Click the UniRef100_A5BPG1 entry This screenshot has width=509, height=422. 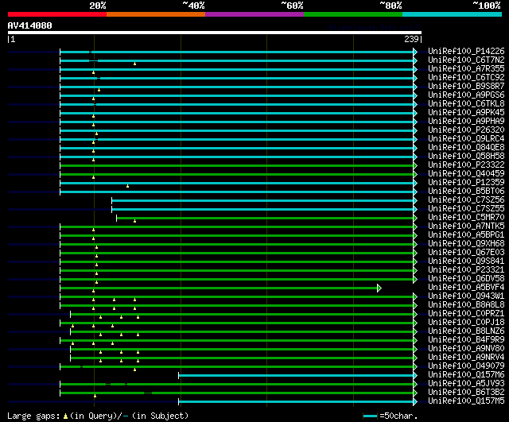click(x=466, y=235)
